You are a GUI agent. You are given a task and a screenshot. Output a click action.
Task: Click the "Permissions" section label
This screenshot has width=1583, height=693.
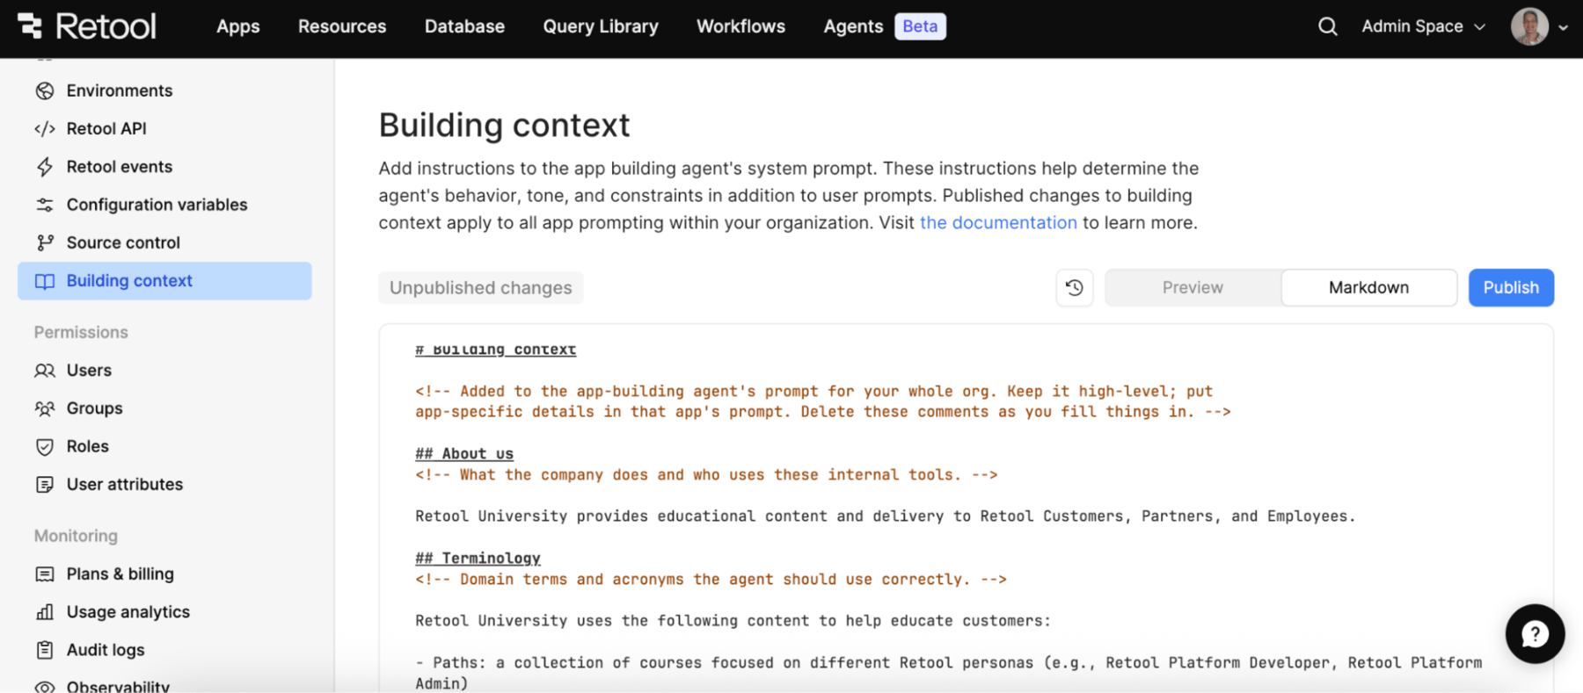[x=81, y=333]
